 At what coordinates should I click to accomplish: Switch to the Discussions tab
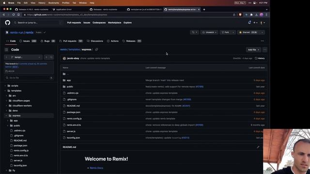tap(95, 41)
